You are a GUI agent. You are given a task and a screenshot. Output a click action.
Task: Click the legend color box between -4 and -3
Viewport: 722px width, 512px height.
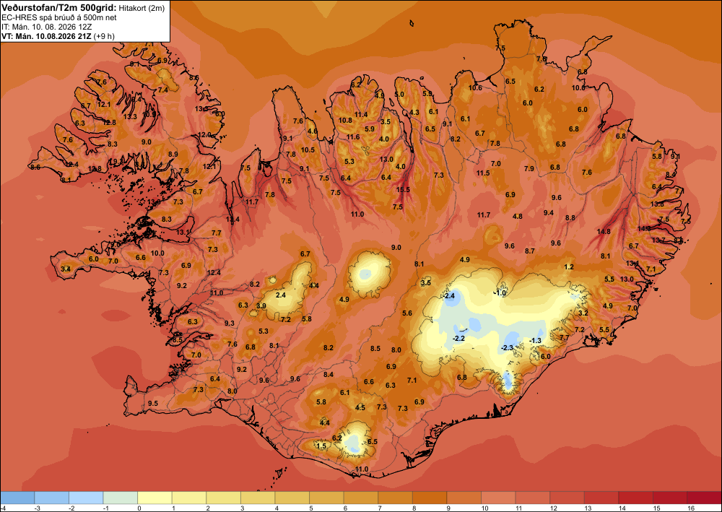(x=17, y=498)
